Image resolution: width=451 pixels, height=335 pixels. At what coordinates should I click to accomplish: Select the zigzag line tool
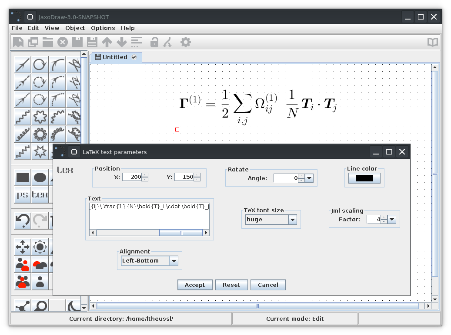(23, 151)
